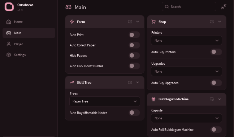The height and width of the screenshot is (137, 234).
Task: Switch on Auto Buy Affordable Nodes
Action: [x=134, y=113]
